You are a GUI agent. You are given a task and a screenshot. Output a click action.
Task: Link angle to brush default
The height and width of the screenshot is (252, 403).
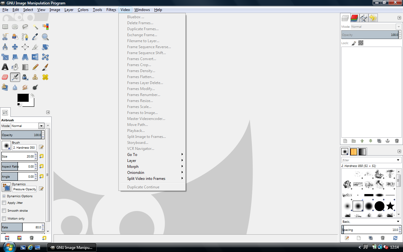[x=41, y=176]
